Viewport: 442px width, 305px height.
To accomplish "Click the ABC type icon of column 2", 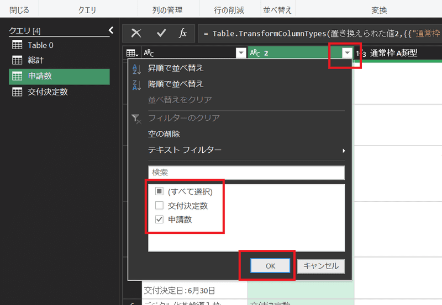I will [255, 53].
